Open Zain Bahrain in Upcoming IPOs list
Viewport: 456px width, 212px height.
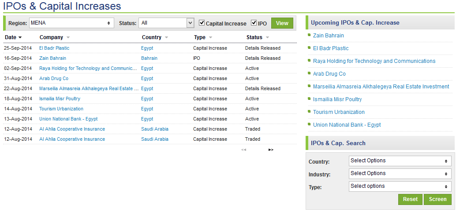click(329, 36)
